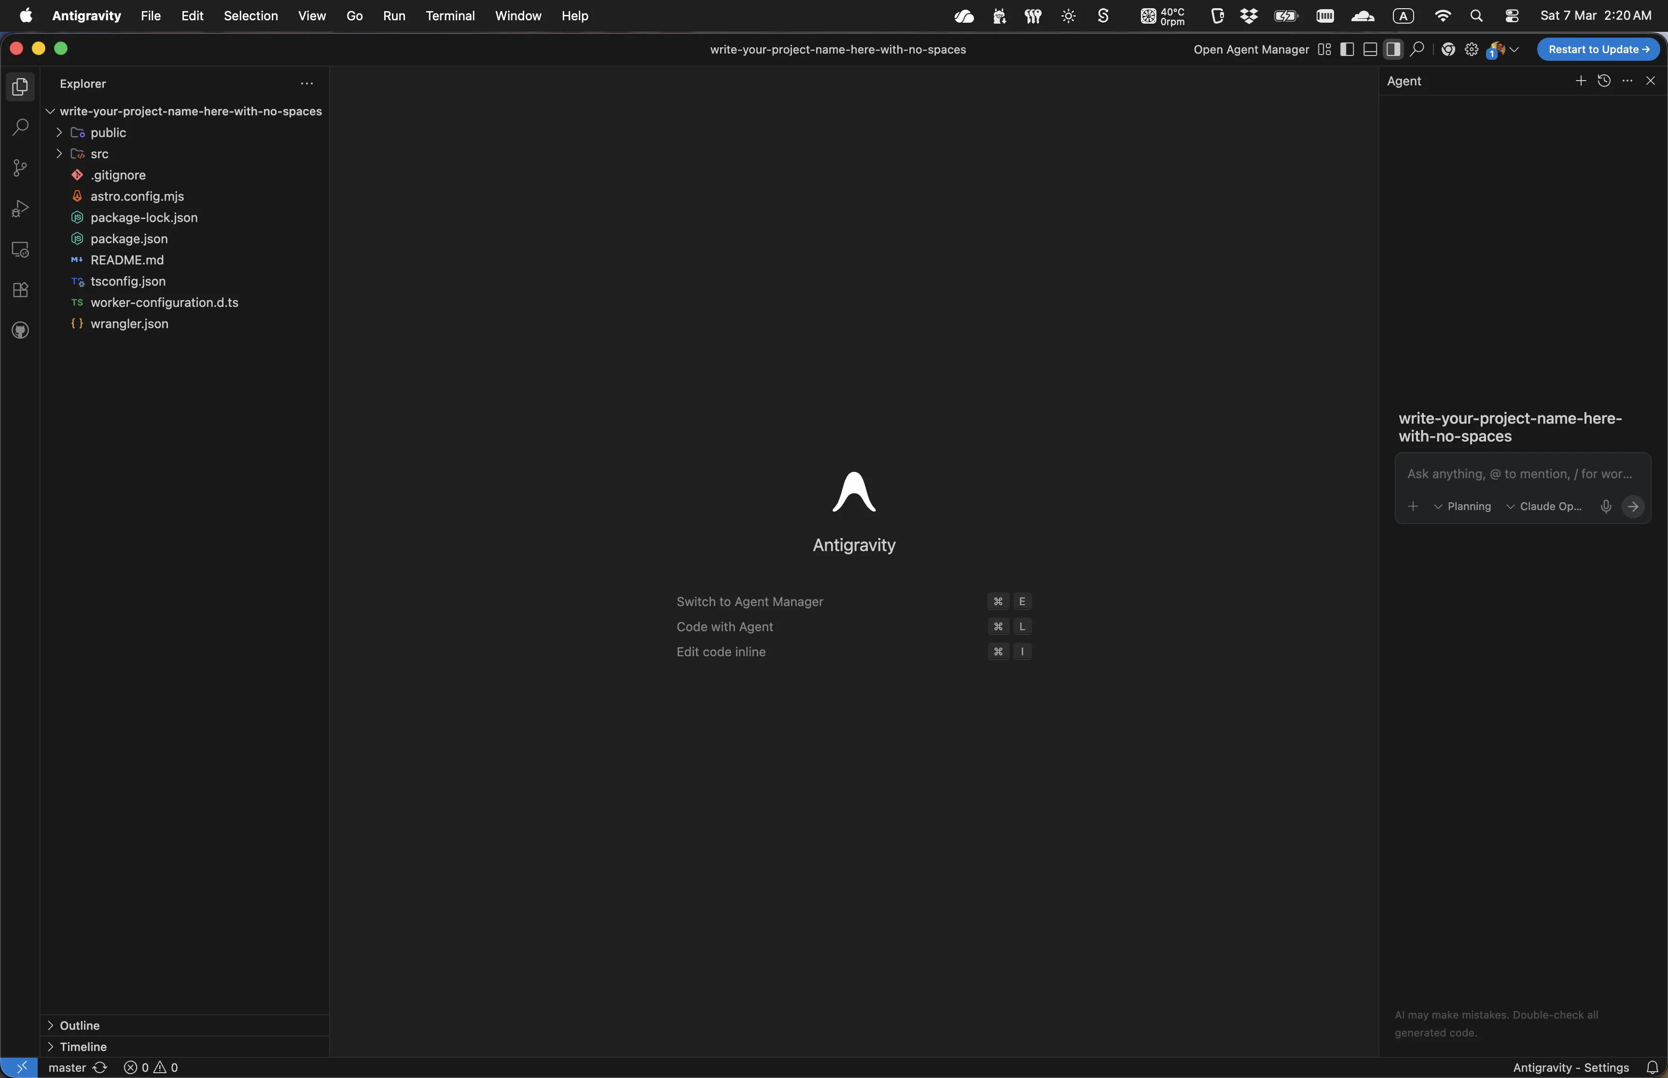Click Antigravity - Settings in the status bar
The image size is (1668, 1078).
click(1571, 1067)
